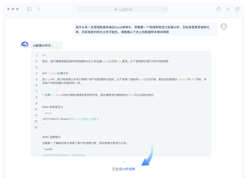
Task: Click the AI数据分析中... status bubble
Action: click(x=46, y=46)
